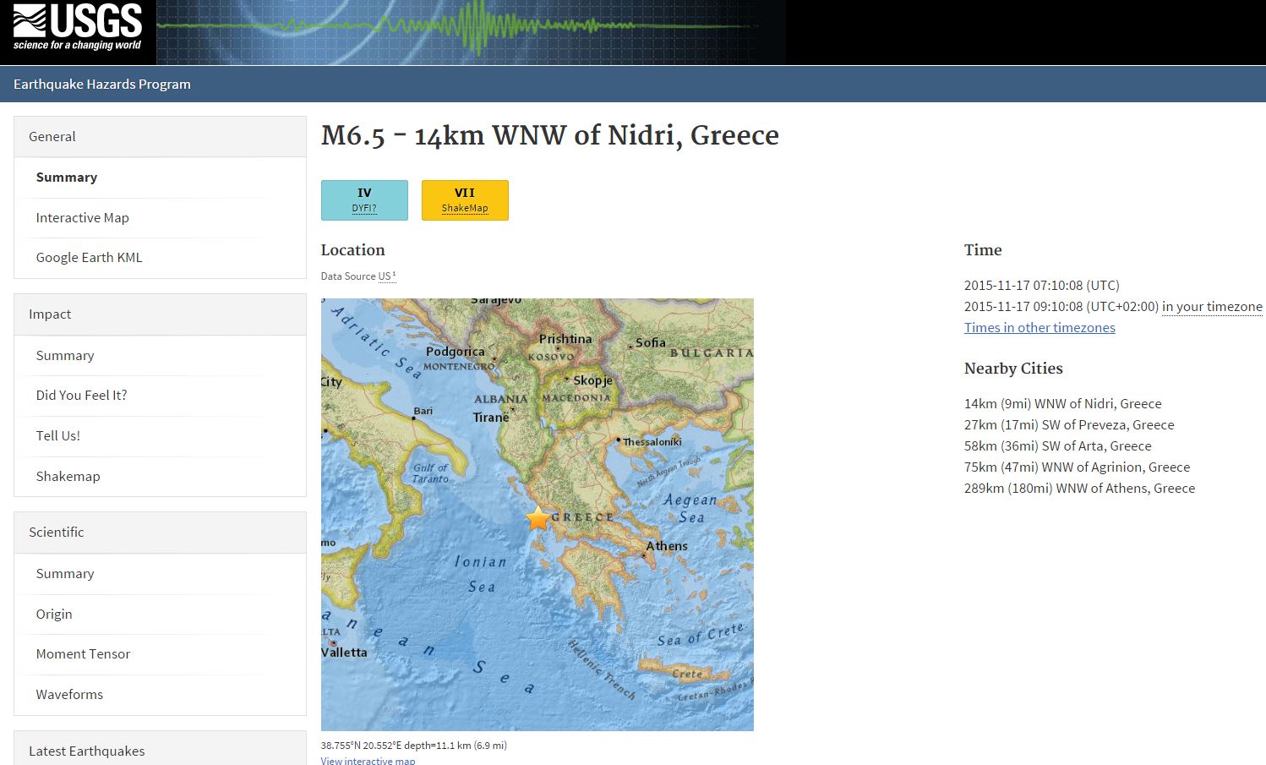Click the Summary item under Scientific
This screenshot has height=765, width=1266.
tap(65, 573)
